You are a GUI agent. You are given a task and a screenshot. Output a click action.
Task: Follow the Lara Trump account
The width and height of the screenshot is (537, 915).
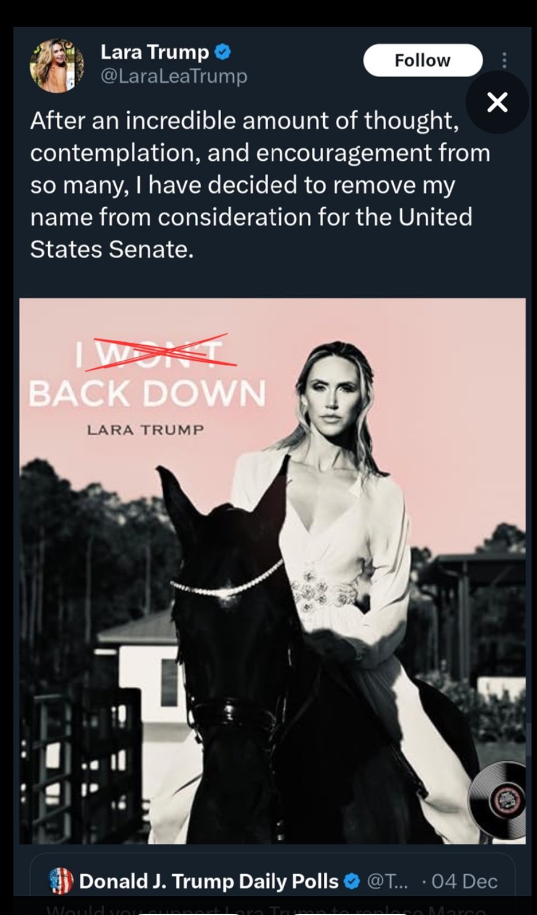click(423, 60)
